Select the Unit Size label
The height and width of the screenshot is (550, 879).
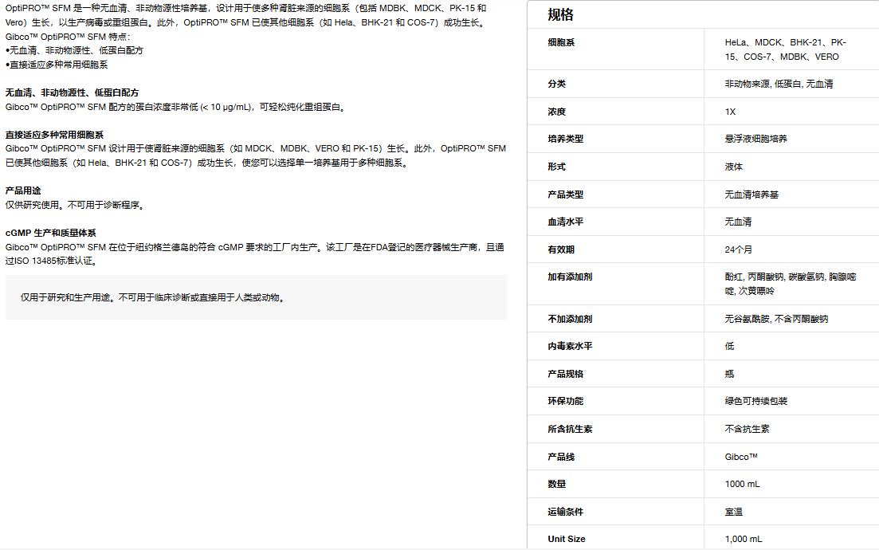point(566,540)
